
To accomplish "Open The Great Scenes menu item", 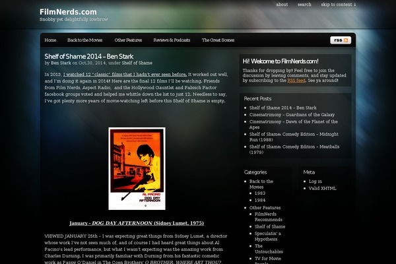I will point(218,40).
